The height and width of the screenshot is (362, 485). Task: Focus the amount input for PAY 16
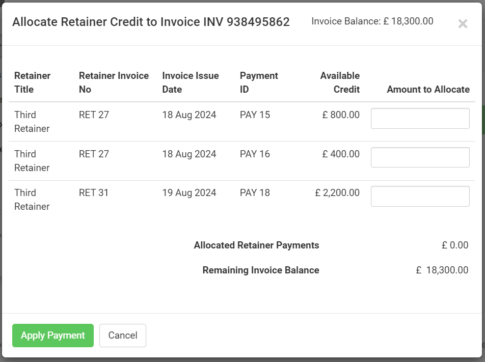pyautogui.click(x=420, y=157)
